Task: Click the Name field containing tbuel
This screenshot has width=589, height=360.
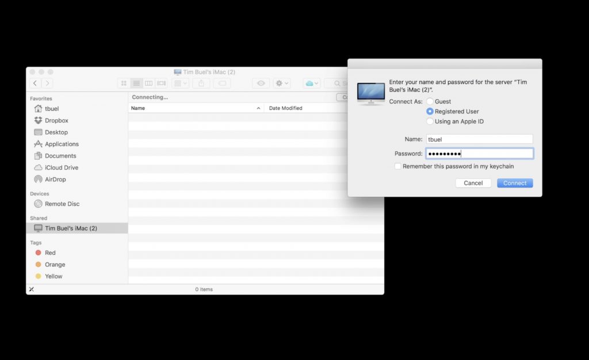Action: [479, 139]
